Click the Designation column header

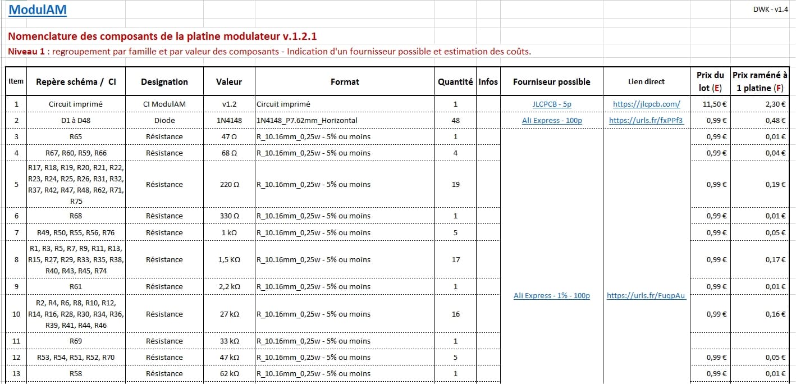coord(164,82)
